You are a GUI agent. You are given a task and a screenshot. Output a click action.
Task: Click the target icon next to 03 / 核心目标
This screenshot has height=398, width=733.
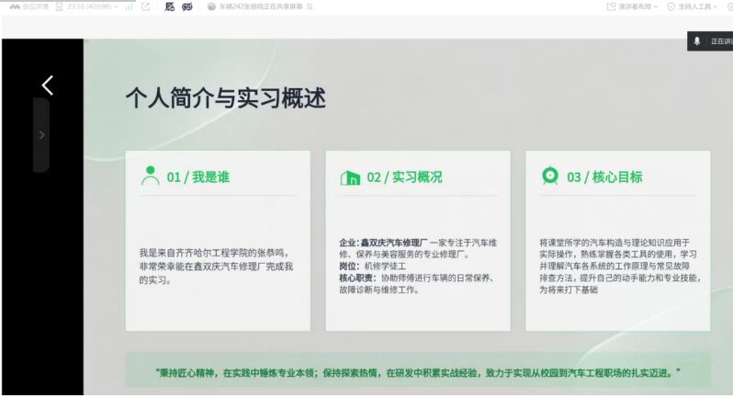pyautogui.click(x=550, y=176)
